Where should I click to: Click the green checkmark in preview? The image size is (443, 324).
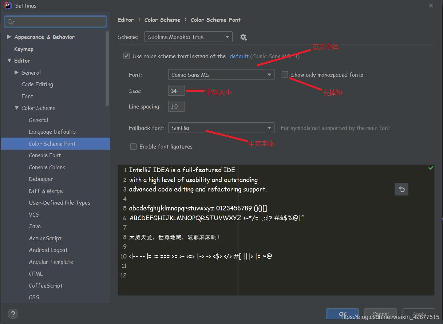point(431,168)
